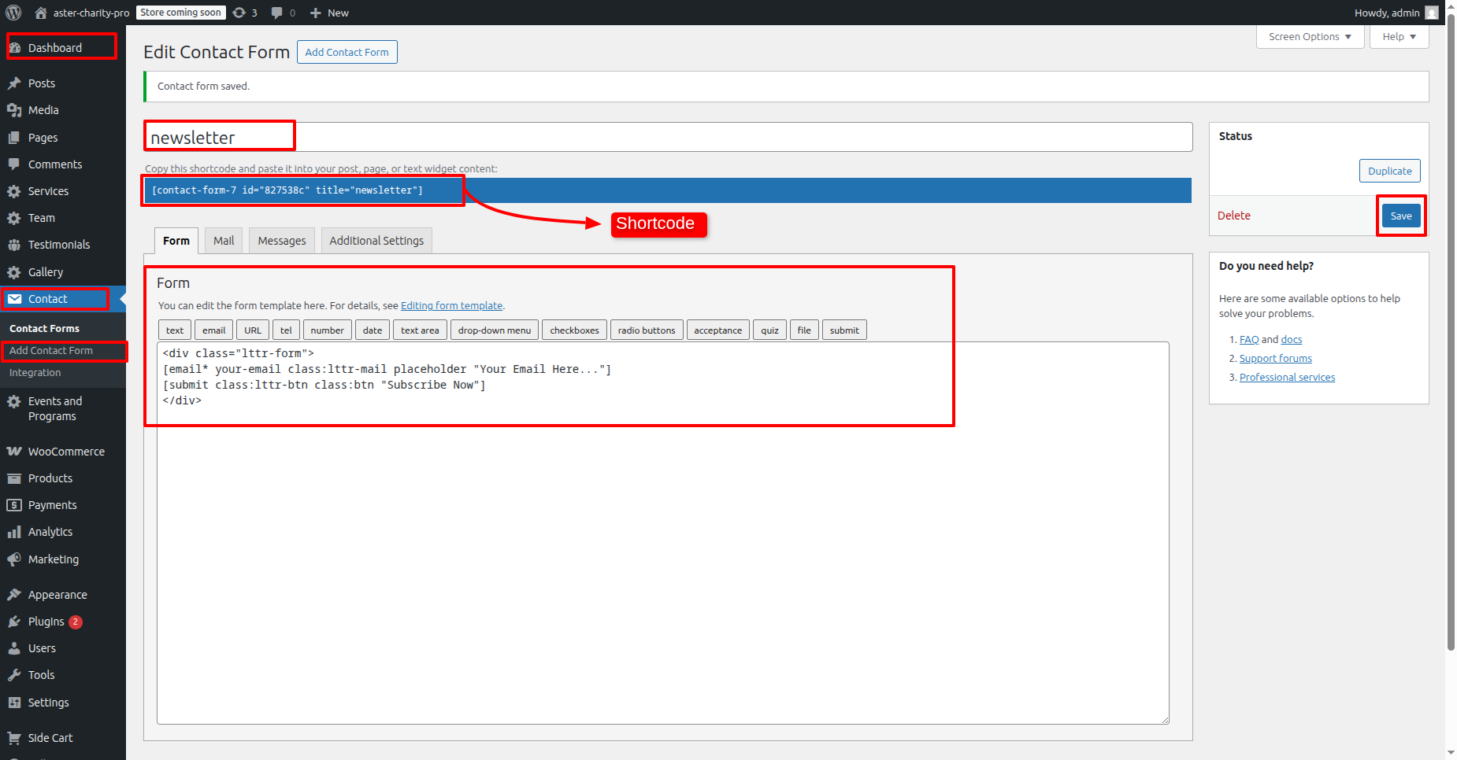Image resolution: width=1457 pixels, height=760 pixels.
Task: Open the updates icon in admin bar
Action: click(x=240, y=13)
